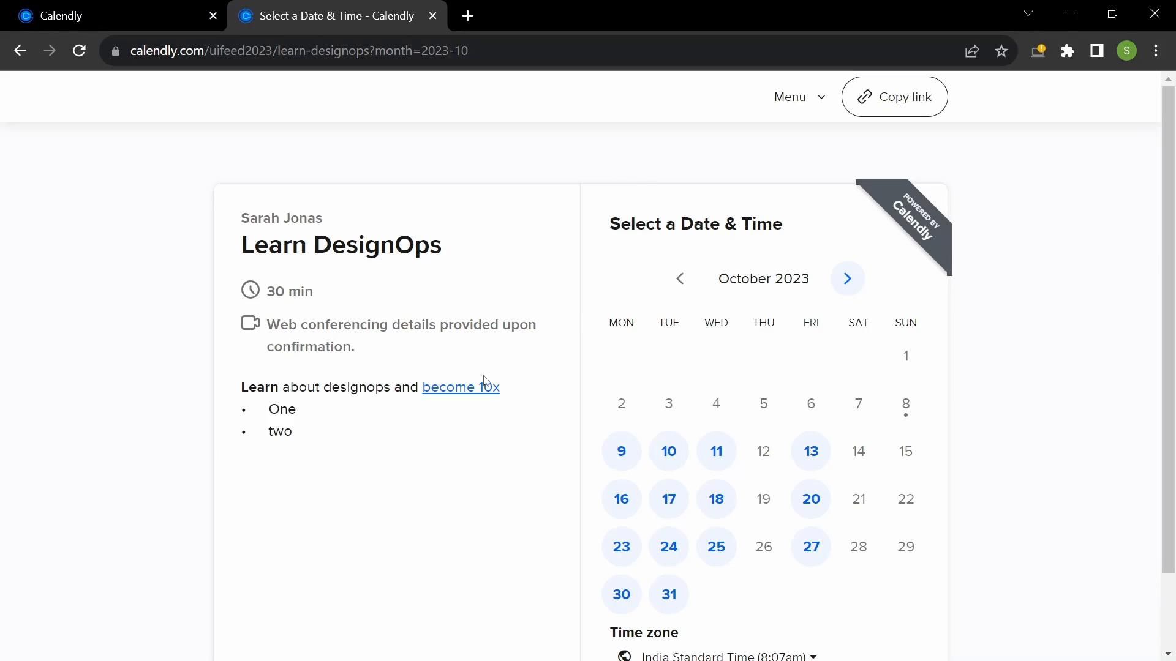Image resolution: width=1176 pixels, height=661 pixels.
Task: Click the browser back arrow
Action: [20, 51]
